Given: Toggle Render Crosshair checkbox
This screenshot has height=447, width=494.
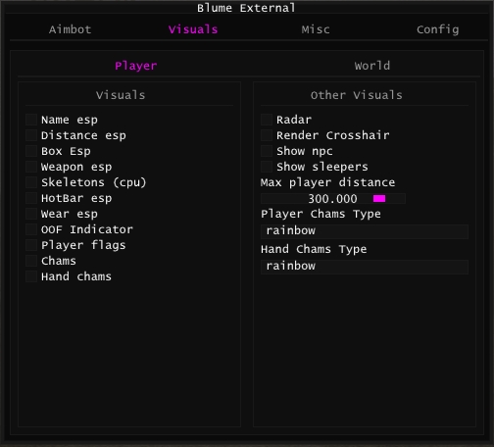Looking at the screenshot, I should point(267,135).
